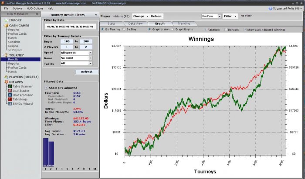
Task: Open the File menu
Action: coord(6,9)
